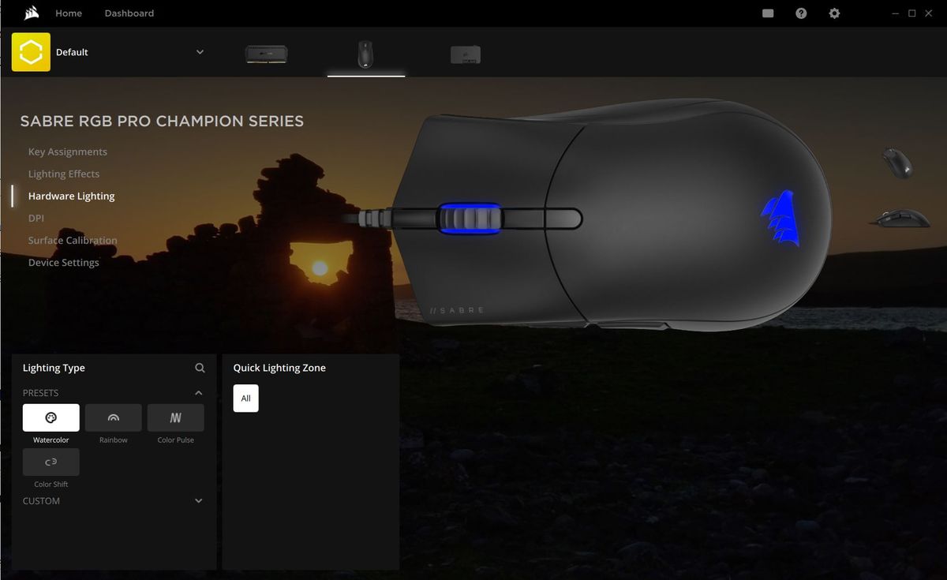Click the Corsair sails logo
This screenshot has height=580, width=947.
(32, 13)
